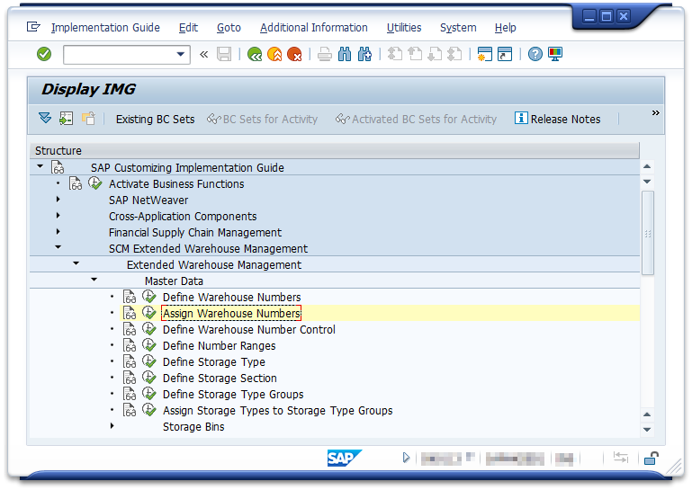The image size is (692, 490).
Task: Click the First Page icon
Action: tap(394, 55)
